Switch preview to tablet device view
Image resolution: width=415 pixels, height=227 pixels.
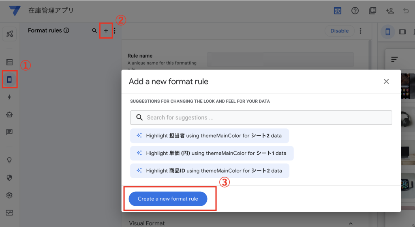click(x=402, y=32)
